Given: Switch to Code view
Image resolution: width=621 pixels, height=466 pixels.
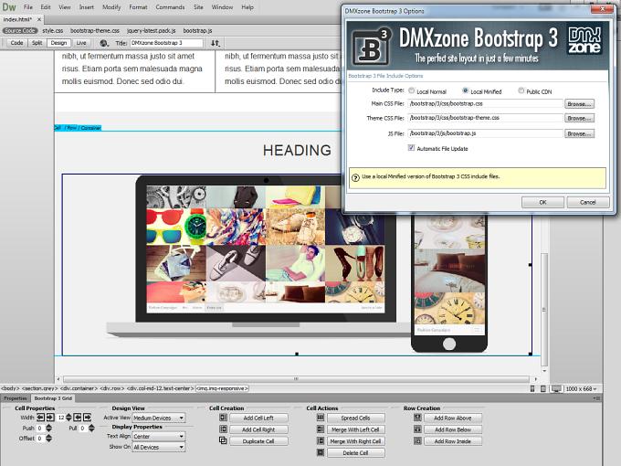Looking at the screenshot, I should tap(16, 43).
